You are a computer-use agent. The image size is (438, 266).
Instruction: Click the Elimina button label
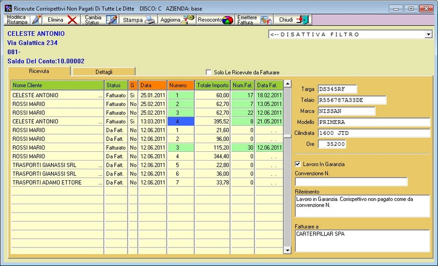(x=55, y=20)
